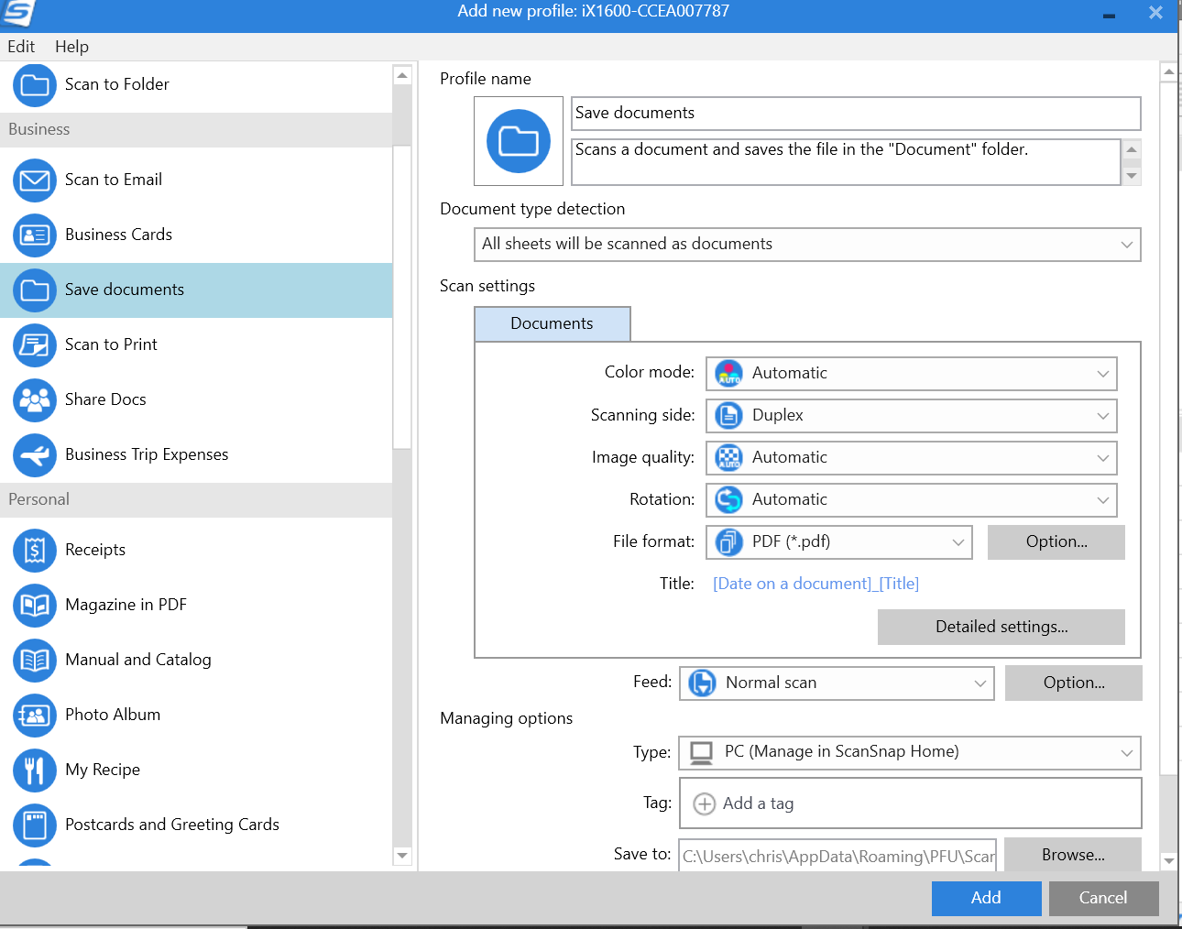
Task: Open the Document type detection dropdown
Action: click(x=808, y=245)
